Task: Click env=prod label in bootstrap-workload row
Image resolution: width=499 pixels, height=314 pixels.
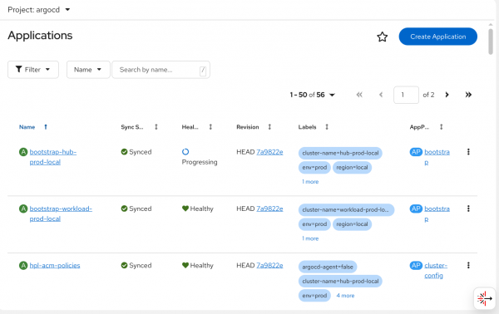Action: (x=314, y=224)
